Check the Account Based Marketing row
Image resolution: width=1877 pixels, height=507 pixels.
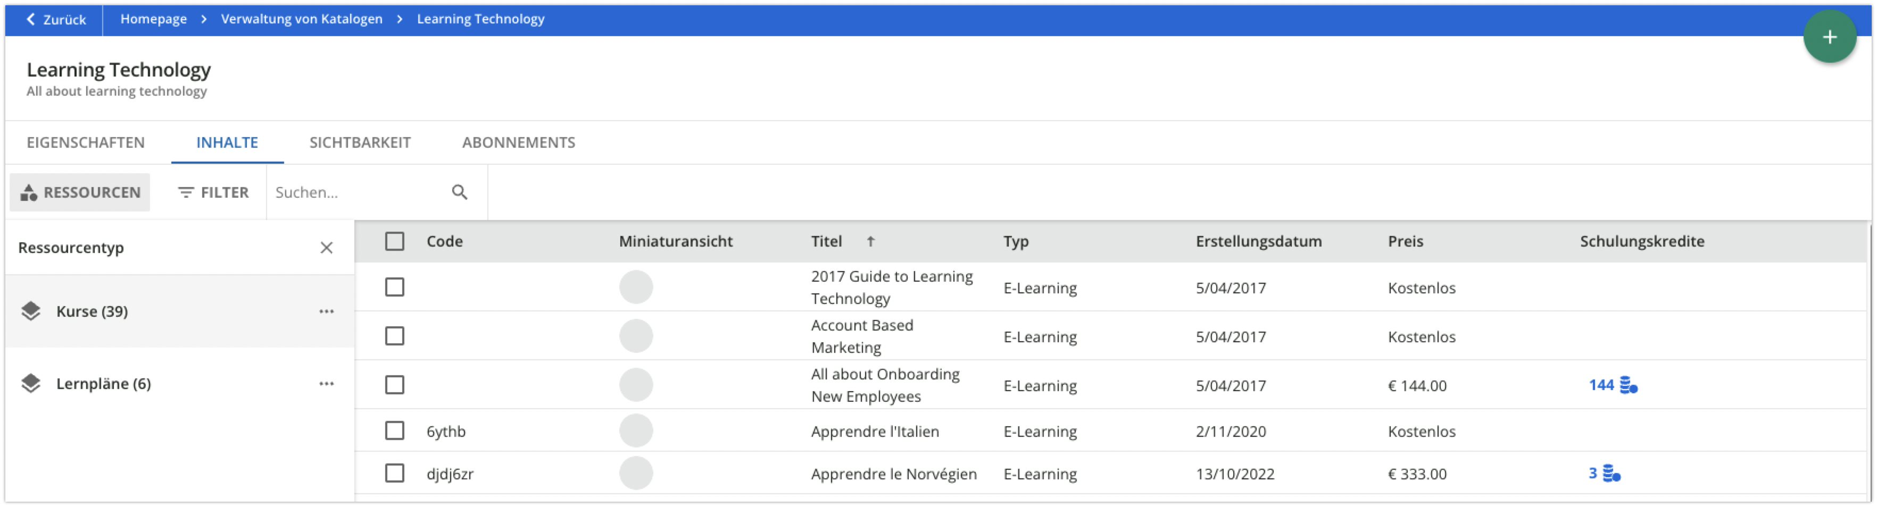[394, 336]
